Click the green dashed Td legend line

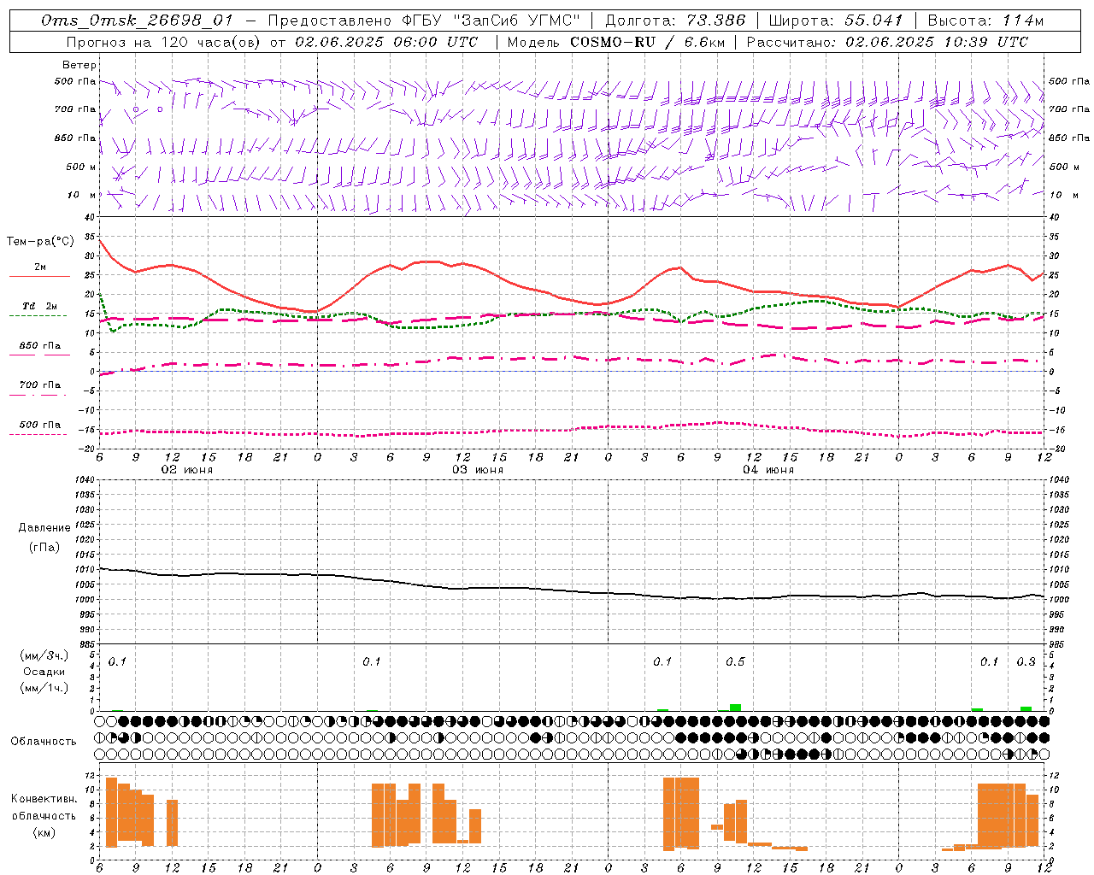[x=38, y=315]
